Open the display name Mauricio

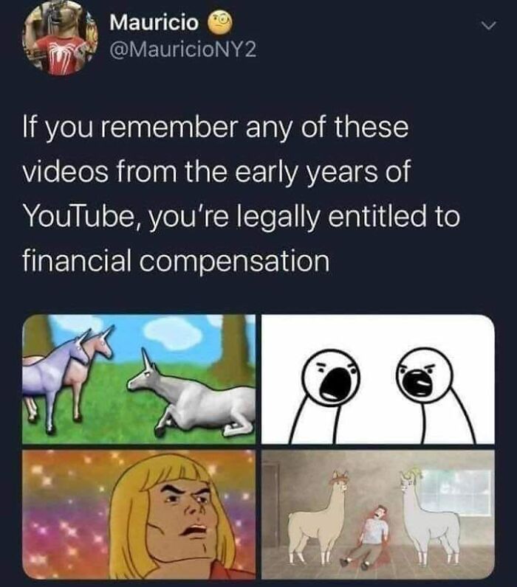click(154, 22)
